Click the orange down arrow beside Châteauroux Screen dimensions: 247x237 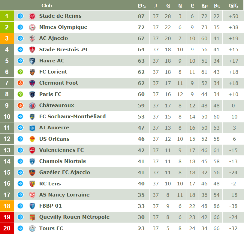tap(20, 105)
